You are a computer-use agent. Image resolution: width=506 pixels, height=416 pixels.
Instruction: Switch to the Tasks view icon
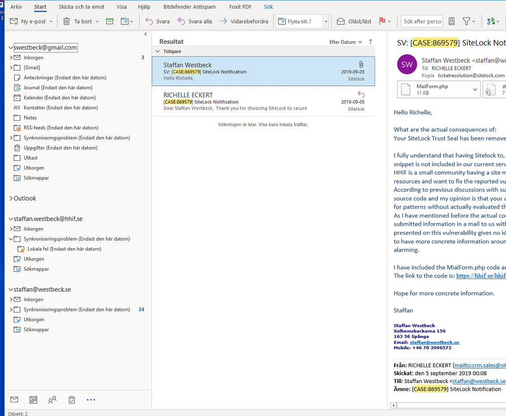click(71, 400)
